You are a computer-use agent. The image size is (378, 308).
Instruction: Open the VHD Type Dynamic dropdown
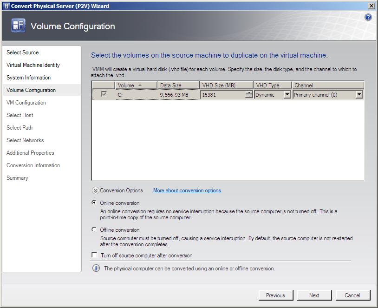(287, 95)
